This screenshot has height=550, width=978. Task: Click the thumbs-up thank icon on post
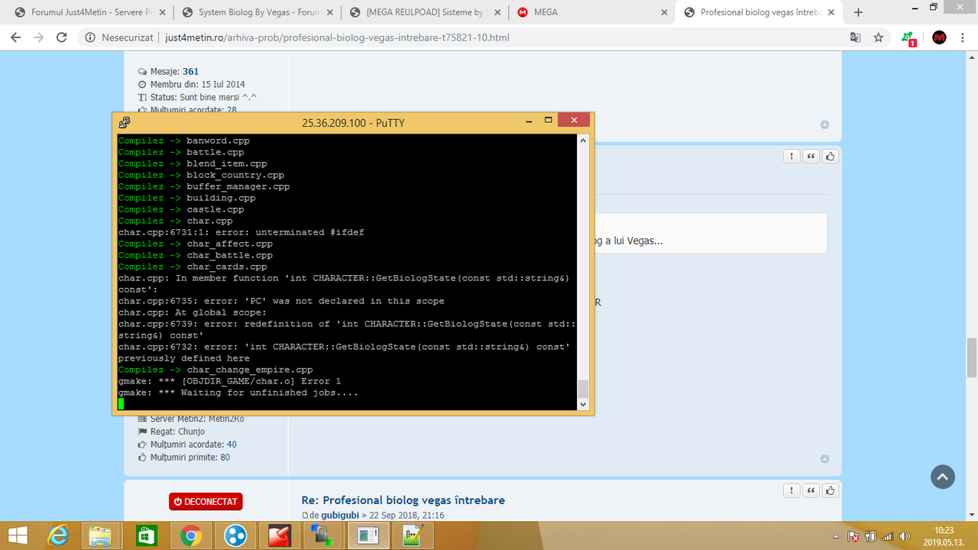[x=831, y=156]
